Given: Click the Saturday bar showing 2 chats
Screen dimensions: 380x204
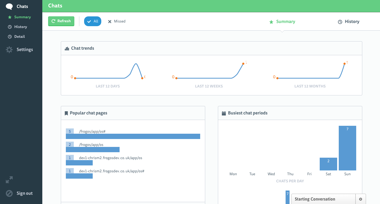Looking at the screenshot, I should coord(328,164).
